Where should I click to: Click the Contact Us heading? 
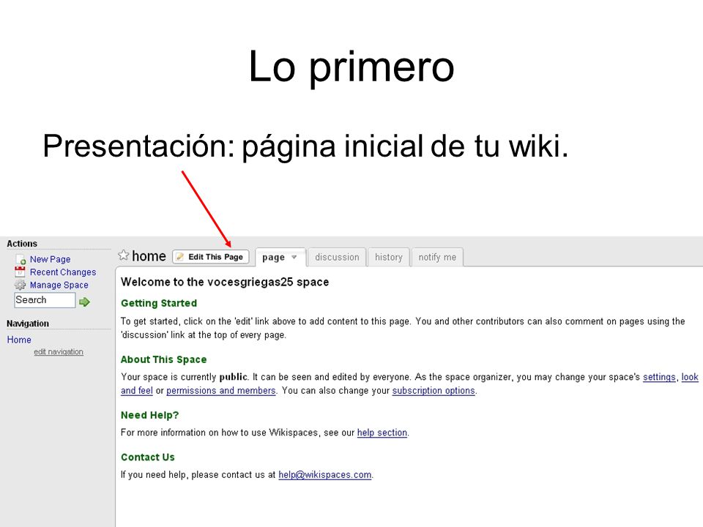147,457
